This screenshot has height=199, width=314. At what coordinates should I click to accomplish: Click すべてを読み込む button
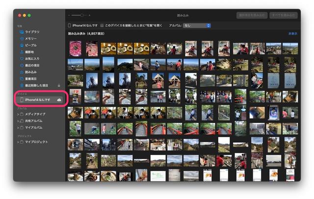pyautogui.click(x=284, y=15)
